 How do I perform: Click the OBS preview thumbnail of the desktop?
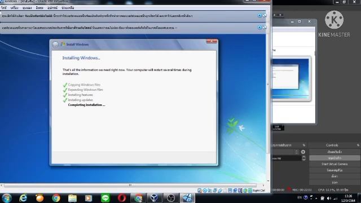(290, 79)
